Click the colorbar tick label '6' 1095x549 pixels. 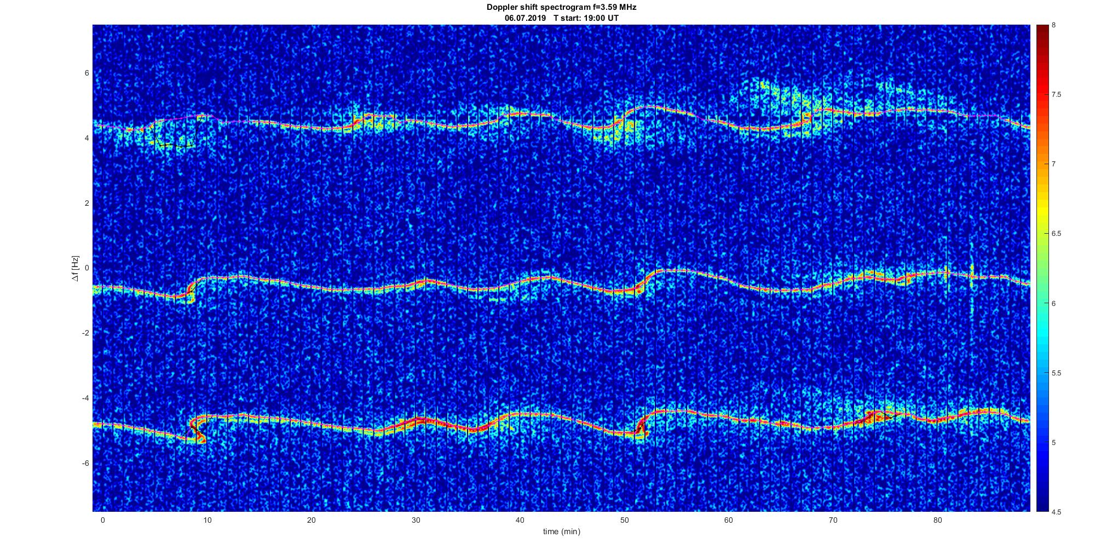point(1054,303)
